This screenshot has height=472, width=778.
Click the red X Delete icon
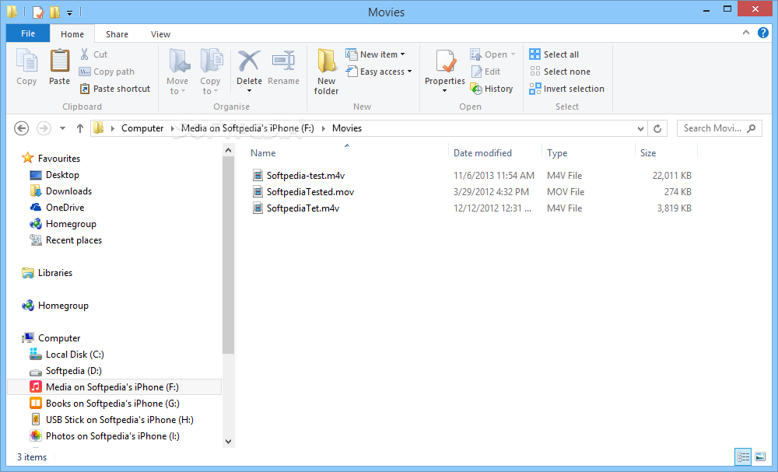tap(249, 61)
